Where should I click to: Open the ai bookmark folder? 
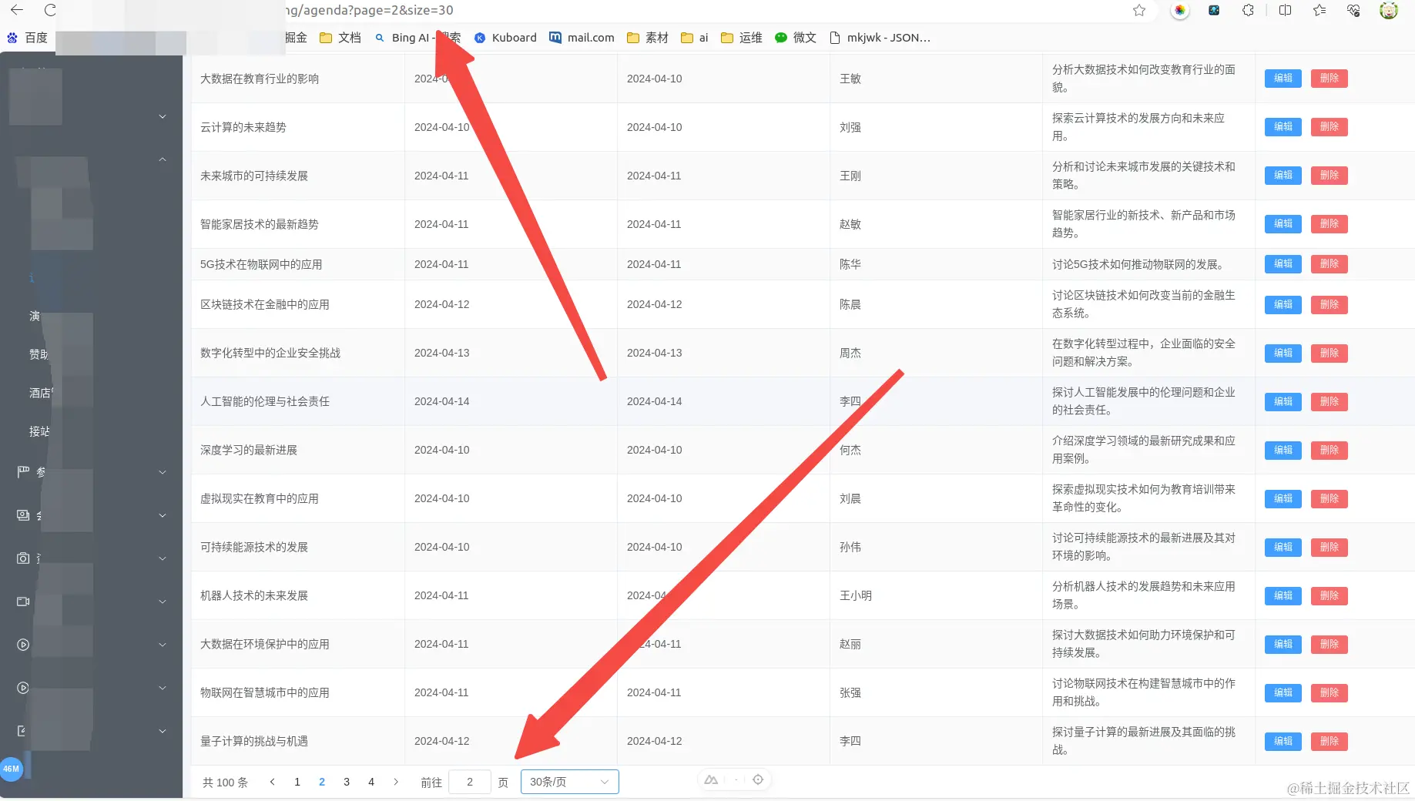click(694, 38)
